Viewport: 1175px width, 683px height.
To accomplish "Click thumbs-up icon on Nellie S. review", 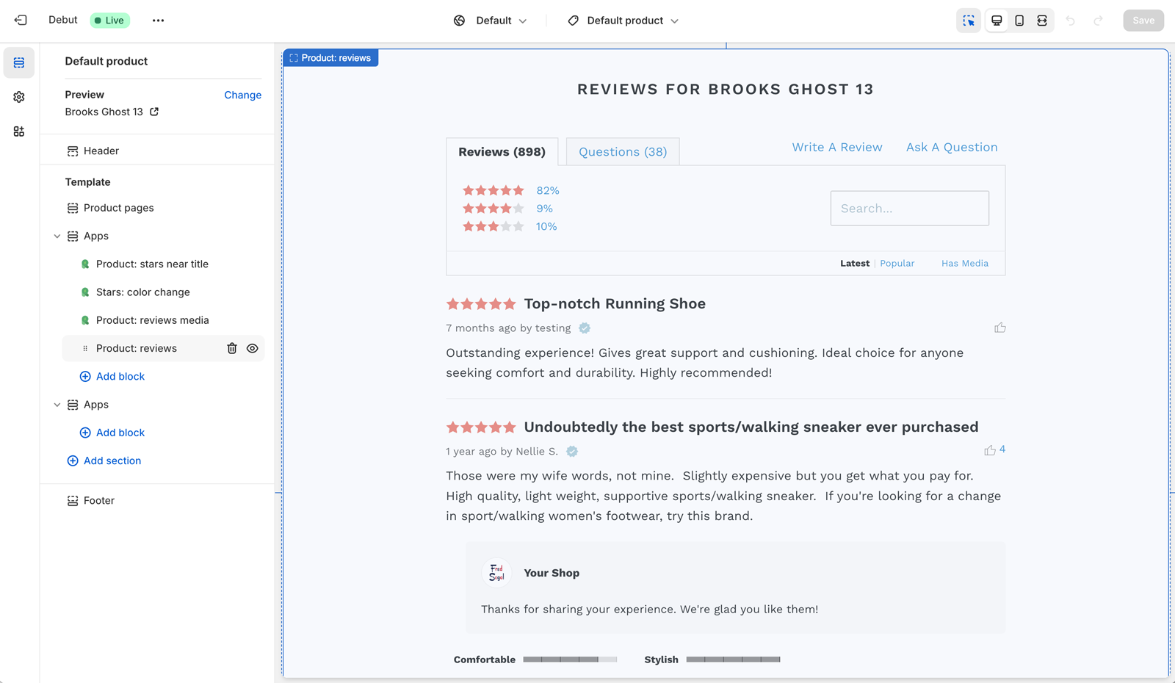I will [x=990, y=450].
